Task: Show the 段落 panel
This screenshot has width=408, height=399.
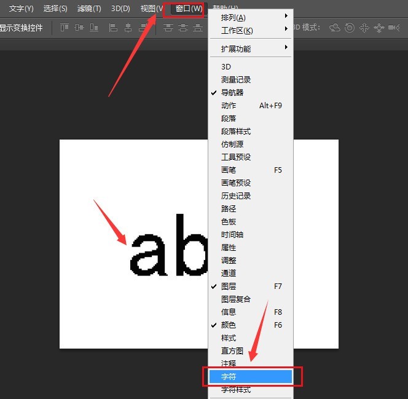Action: tap(251, 119)
